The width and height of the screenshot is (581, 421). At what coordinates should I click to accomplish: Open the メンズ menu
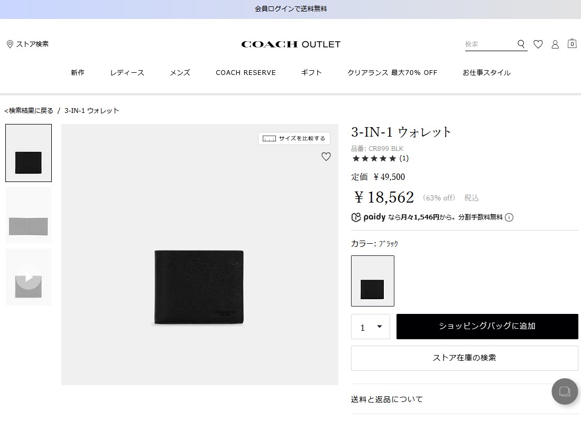180,72
